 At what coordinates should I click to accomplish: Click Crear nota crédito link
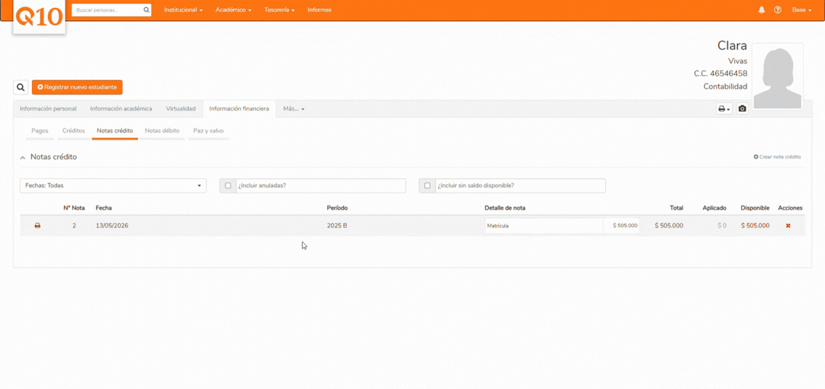coord(777,156)
